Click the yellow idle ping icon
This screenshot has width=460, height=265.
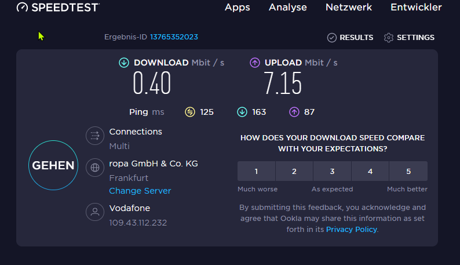point(190,112)
